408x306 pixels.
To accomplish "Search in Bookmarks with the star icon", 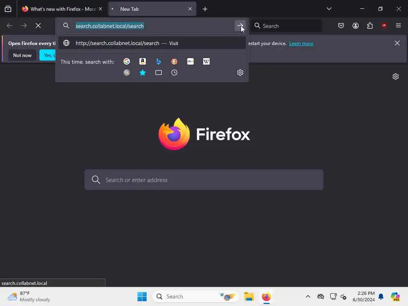I will pyautogui.click(x=143, y=73).
